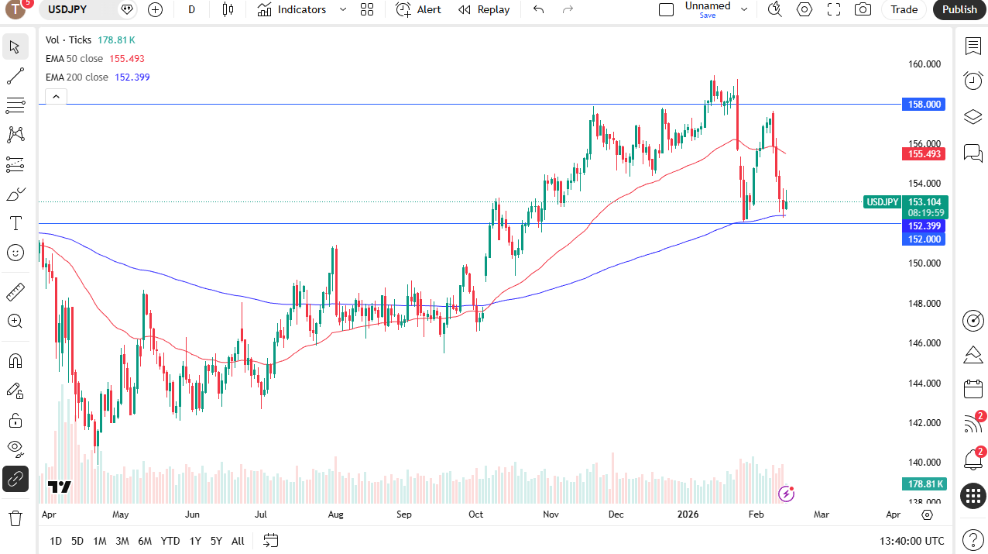The width and height of the screenshot is (988, 554).
Task: Open the ideas stream target icon
Action: 973,320
